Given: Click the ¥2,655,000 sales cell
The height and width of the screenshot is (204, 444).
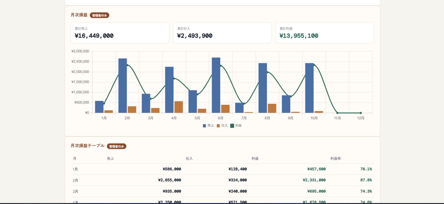Looking at the screenshot, I should tap(170, 180).
